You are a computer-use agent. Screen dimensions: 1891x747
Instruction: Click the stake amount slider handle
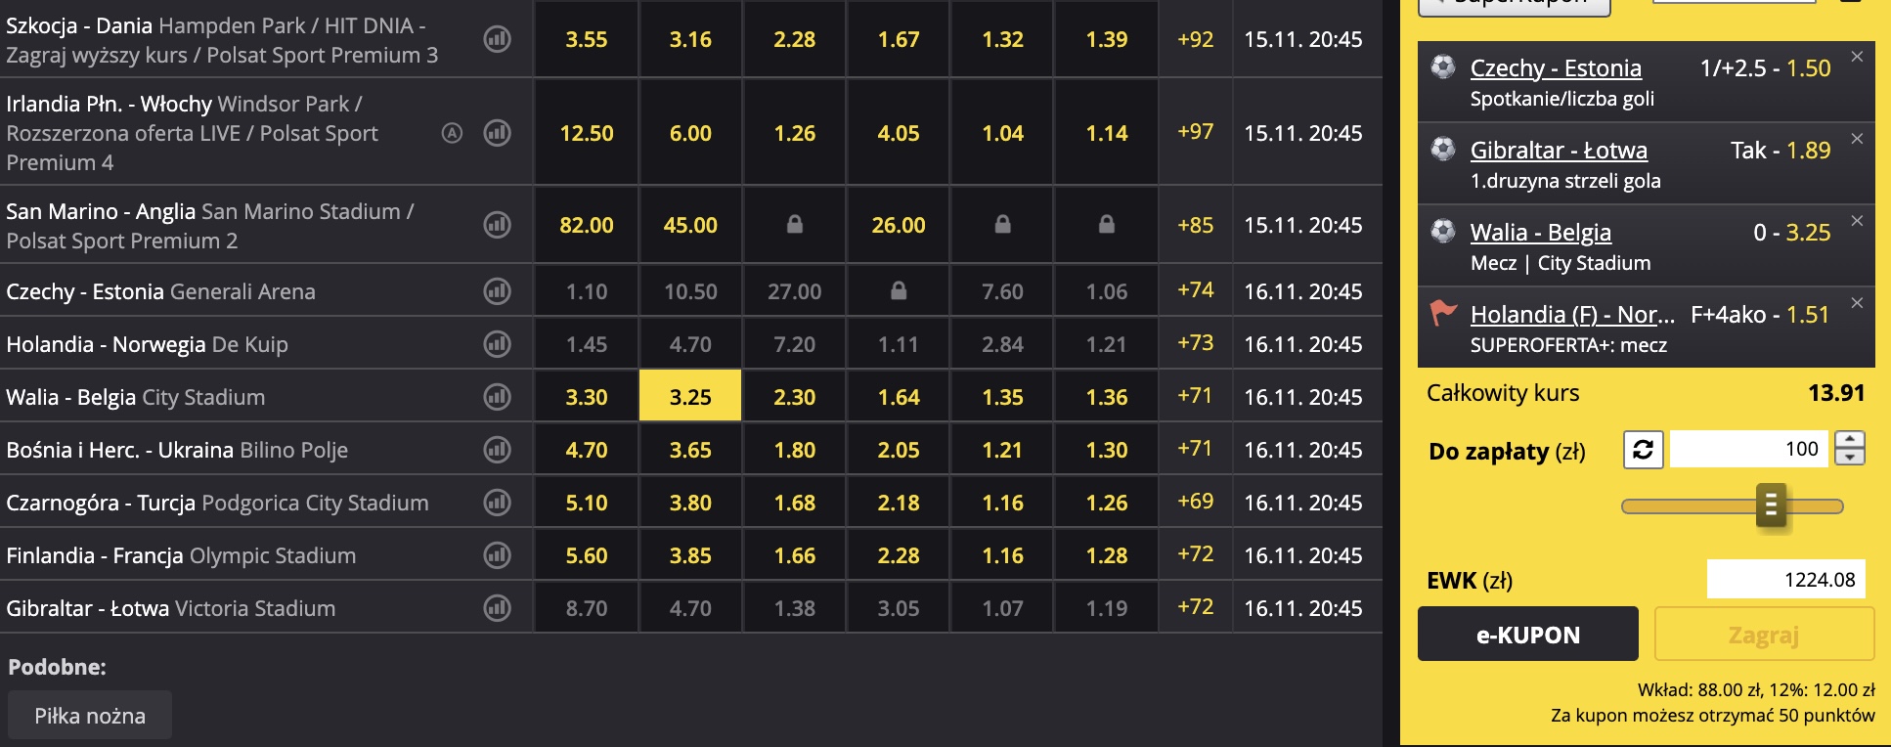click(x=1771, y=505)
